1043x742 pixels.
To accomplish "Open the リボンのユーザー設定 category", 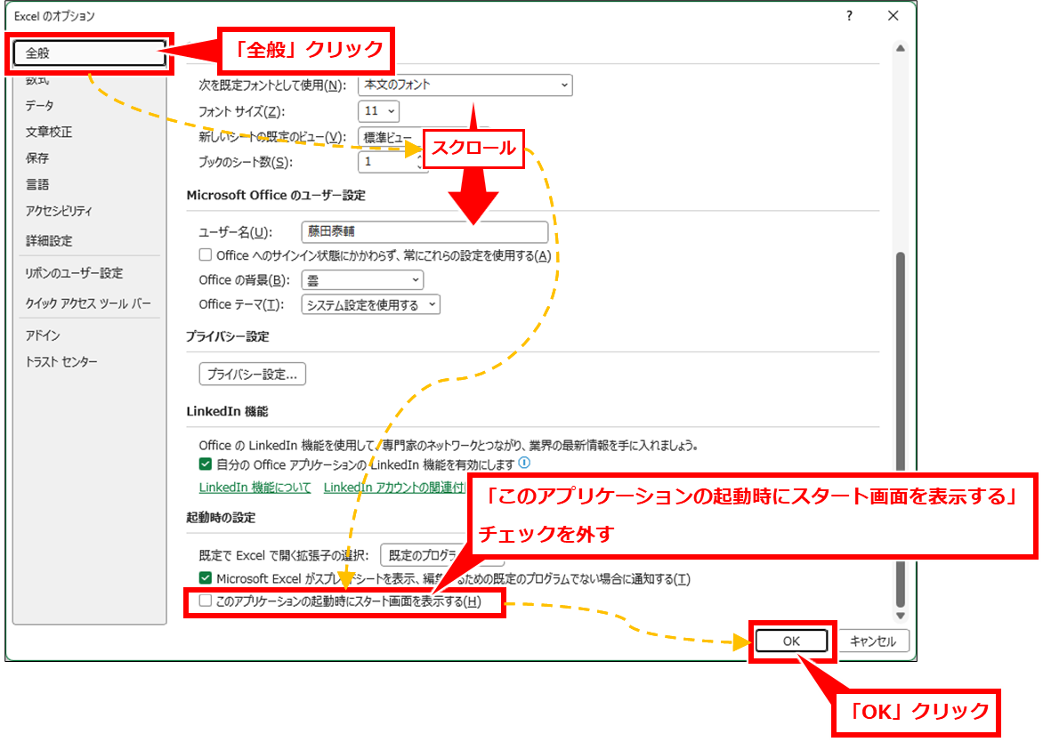I will click(74, 273).
